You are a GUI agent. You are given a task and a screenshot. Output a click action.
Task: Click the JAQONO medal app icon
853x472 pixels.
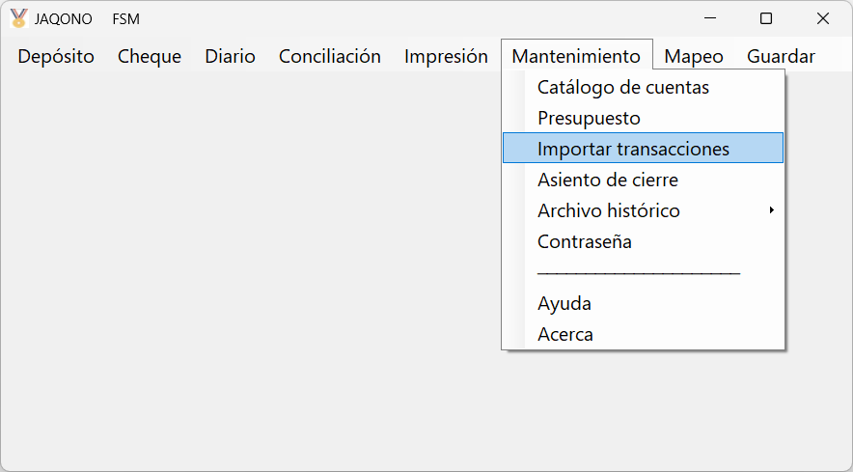pos(18,18)
